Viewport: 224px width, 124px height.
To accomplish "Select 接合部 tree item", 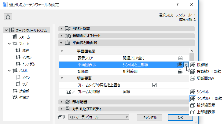I will (x=24, y=91).
